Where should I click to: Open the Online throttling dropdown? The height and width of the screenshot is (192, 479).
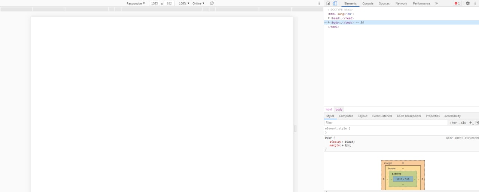tap(198, 3)
